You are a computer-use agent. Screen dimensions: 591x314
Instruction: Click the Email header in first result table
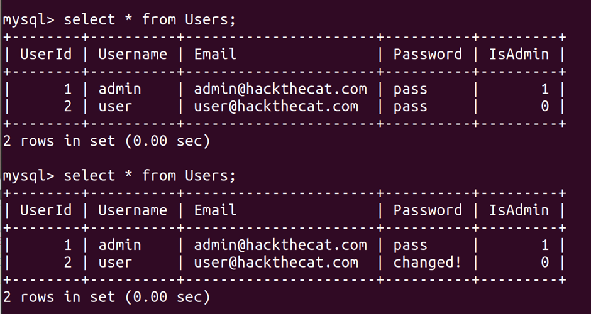coord(215,54)
